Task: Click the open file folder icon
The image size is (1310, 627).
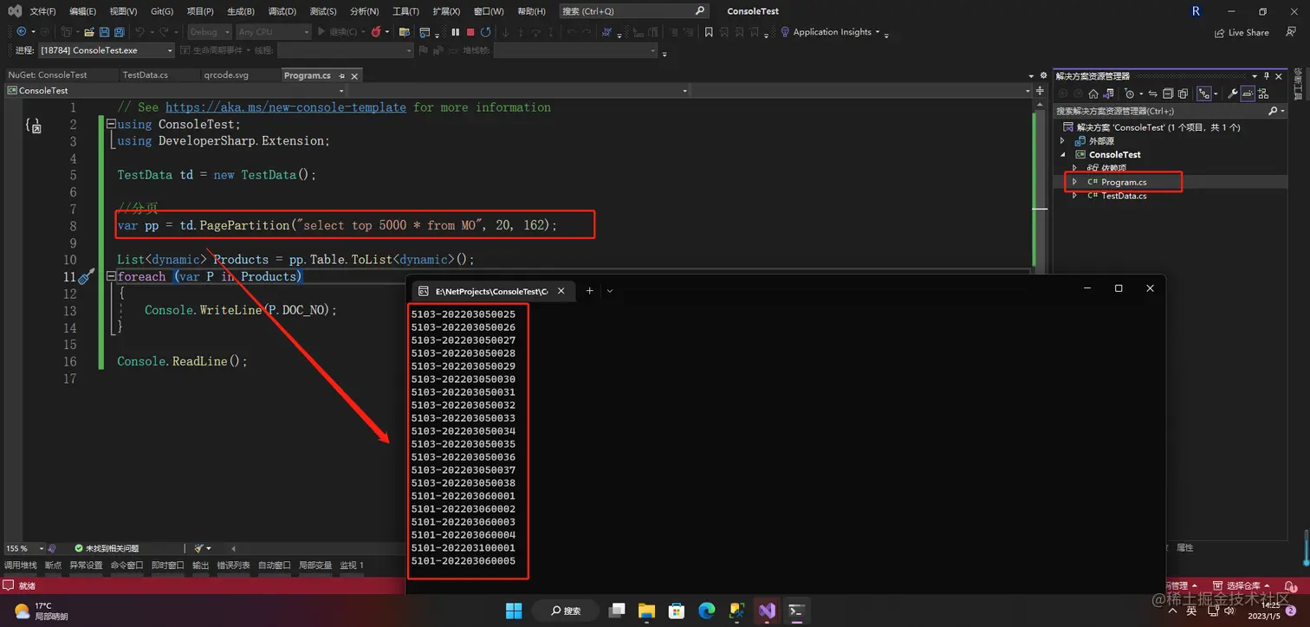Action: point(89,32)
